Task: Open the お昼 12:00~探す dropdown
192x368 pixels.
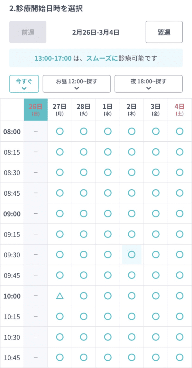Action: click(76, 84)
